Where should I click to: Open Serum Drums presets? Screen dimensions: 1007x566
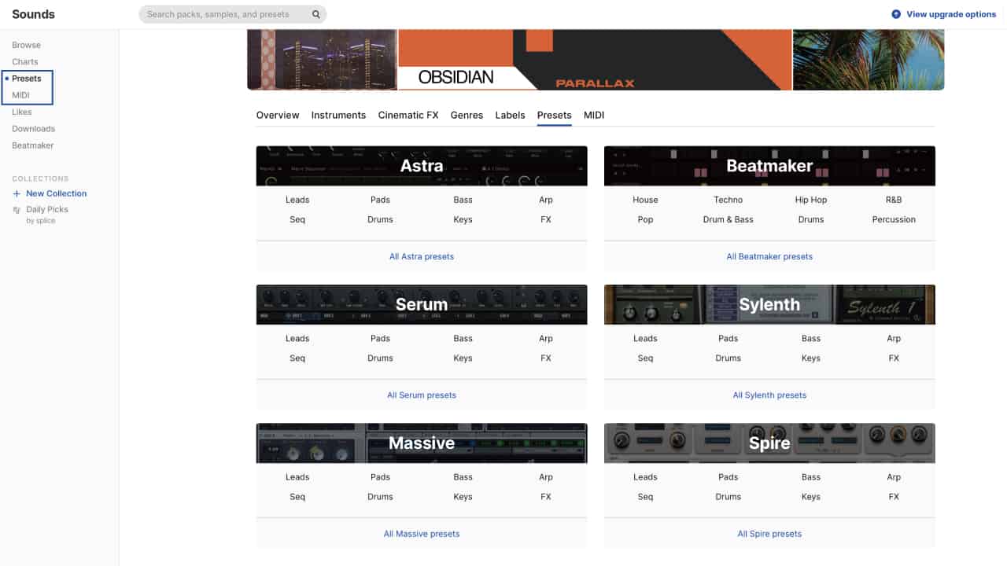click(x=380, y=358)
